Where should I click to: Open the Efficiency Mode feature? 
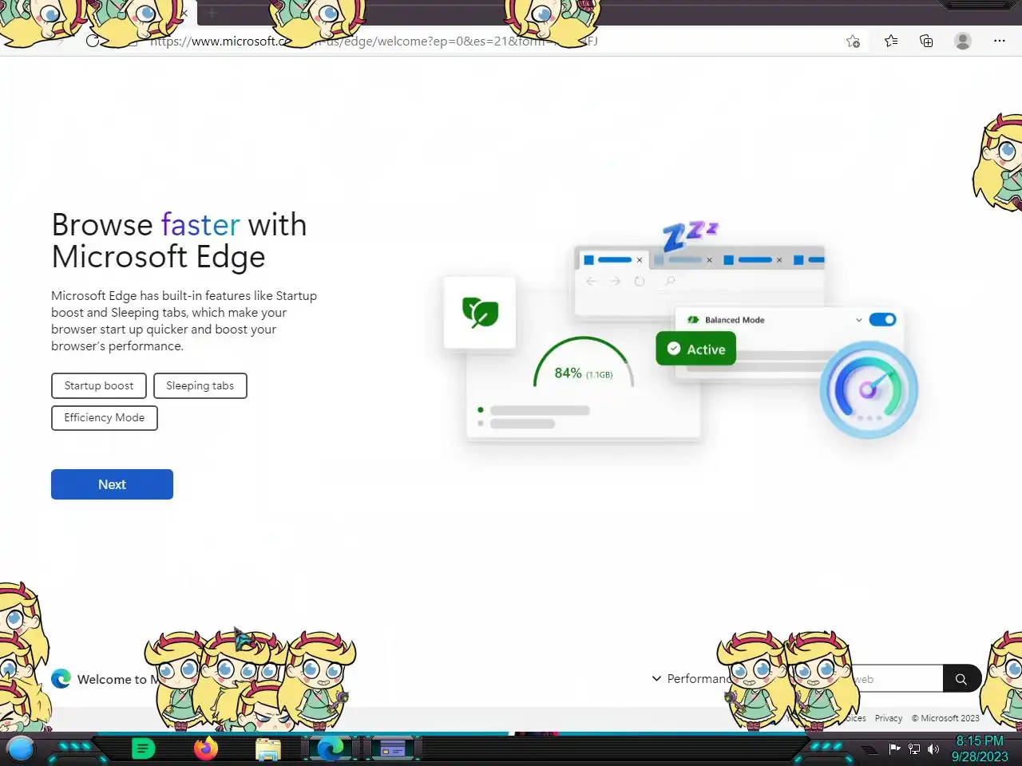pyautogui.click(x=105, y=417)
